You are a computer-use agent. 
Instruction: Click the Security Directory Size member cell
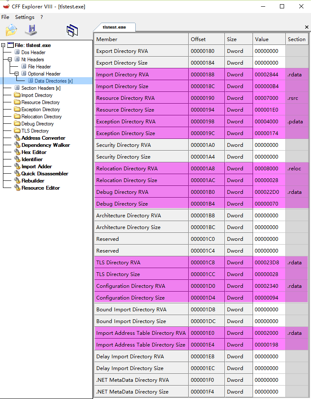(142, 157)
